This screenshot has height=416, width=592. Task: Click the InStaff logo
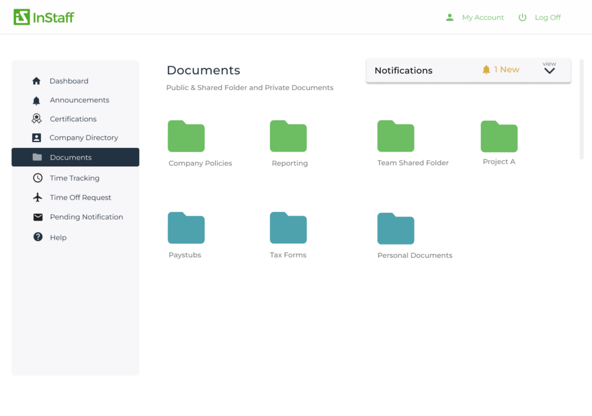[44, 17]
